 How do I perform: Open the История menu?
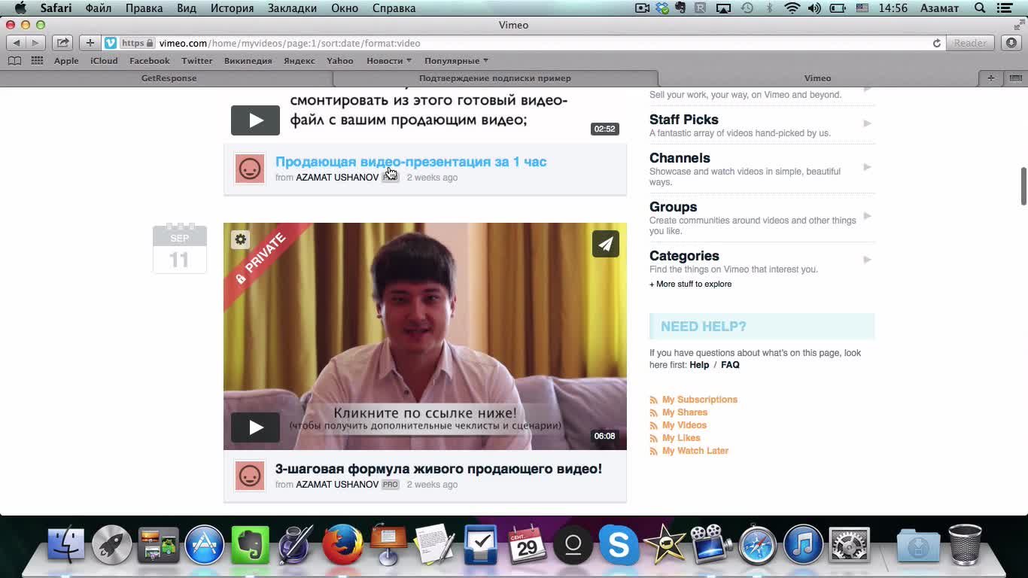[x=232, y=8]
